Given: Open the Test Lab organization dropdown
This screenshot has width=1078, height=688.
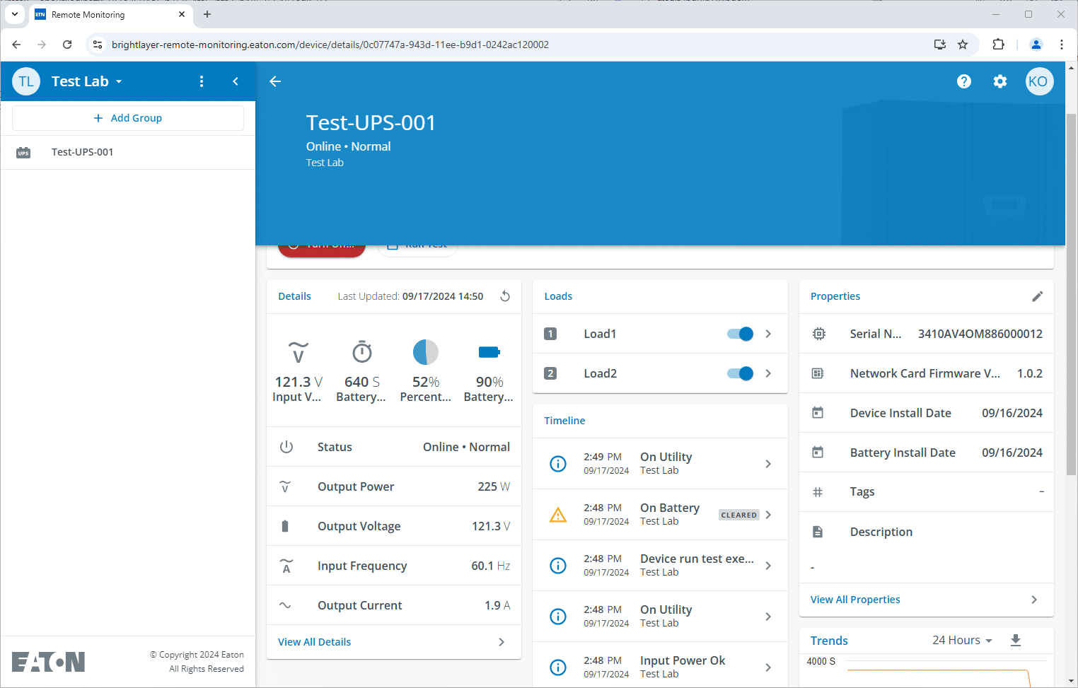Looking at the screenshot, I should 87,81.
